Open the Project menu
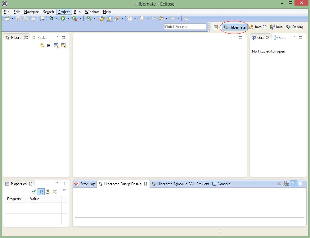 (x=64, y=12)
